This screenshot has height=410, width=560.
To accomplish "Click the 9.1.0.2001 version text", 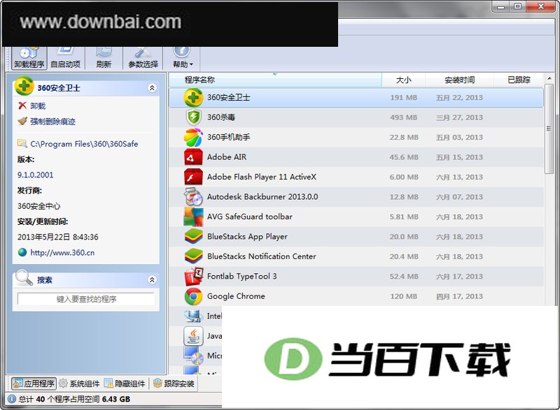I will click(36, 175).
